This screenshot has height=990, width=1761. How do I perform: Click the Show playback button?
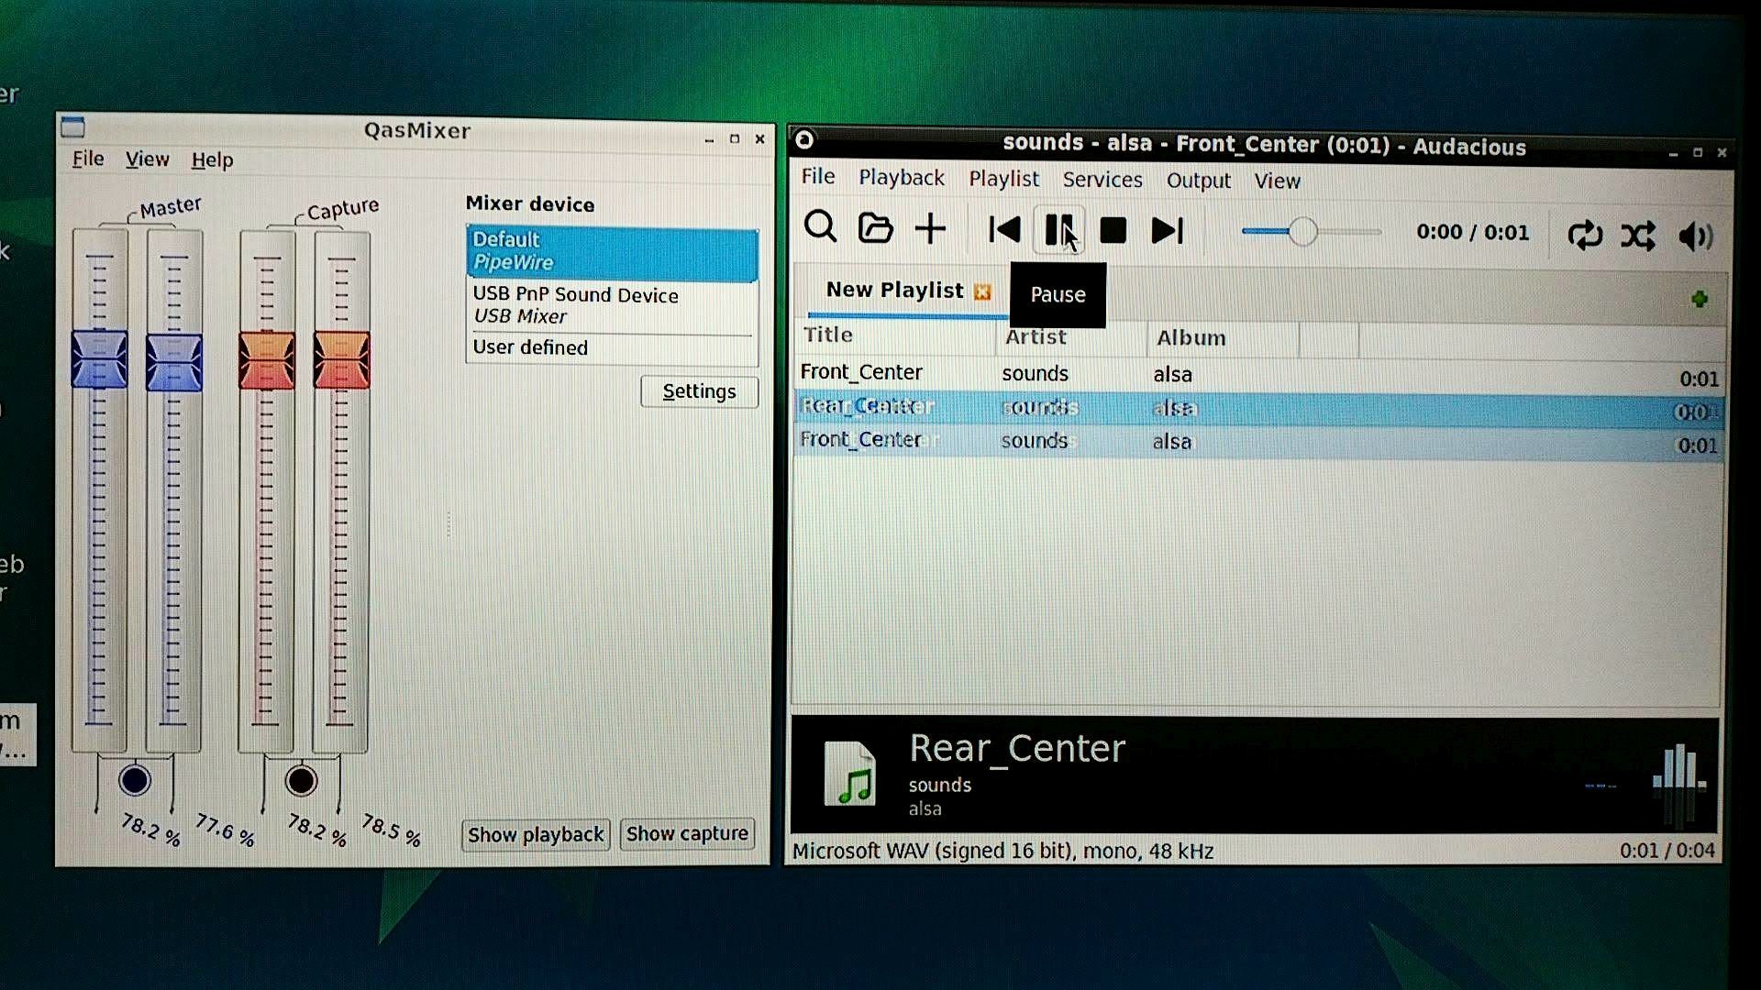point(536,835)
